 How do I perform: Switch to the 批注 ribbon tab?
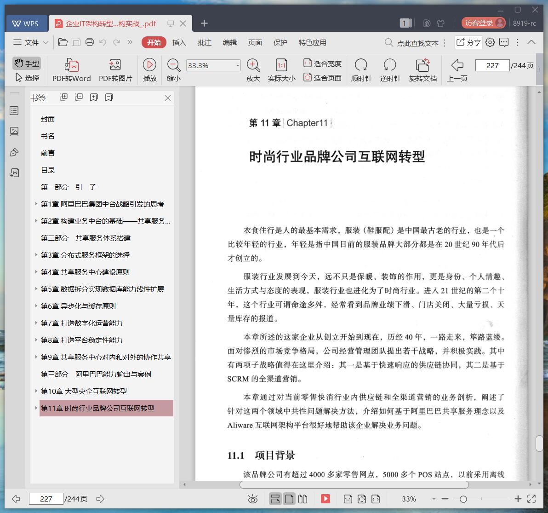point(205,42)
